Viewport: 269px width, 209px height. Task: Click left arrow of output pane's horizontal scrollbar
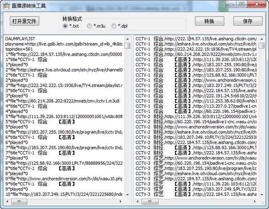pos(138,202)
